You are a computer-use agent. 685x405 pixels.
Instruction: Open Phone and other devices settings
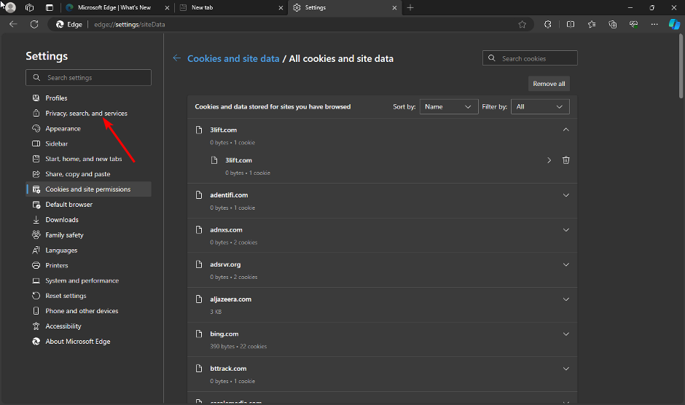point(88,311)
